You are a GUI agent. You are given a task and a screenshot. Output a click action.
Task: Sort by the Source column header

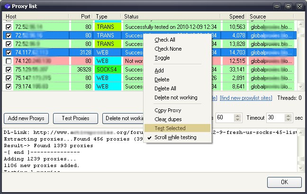271,17
